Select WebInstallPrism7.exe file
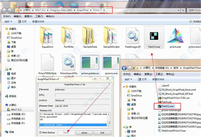 click(172, 131)
